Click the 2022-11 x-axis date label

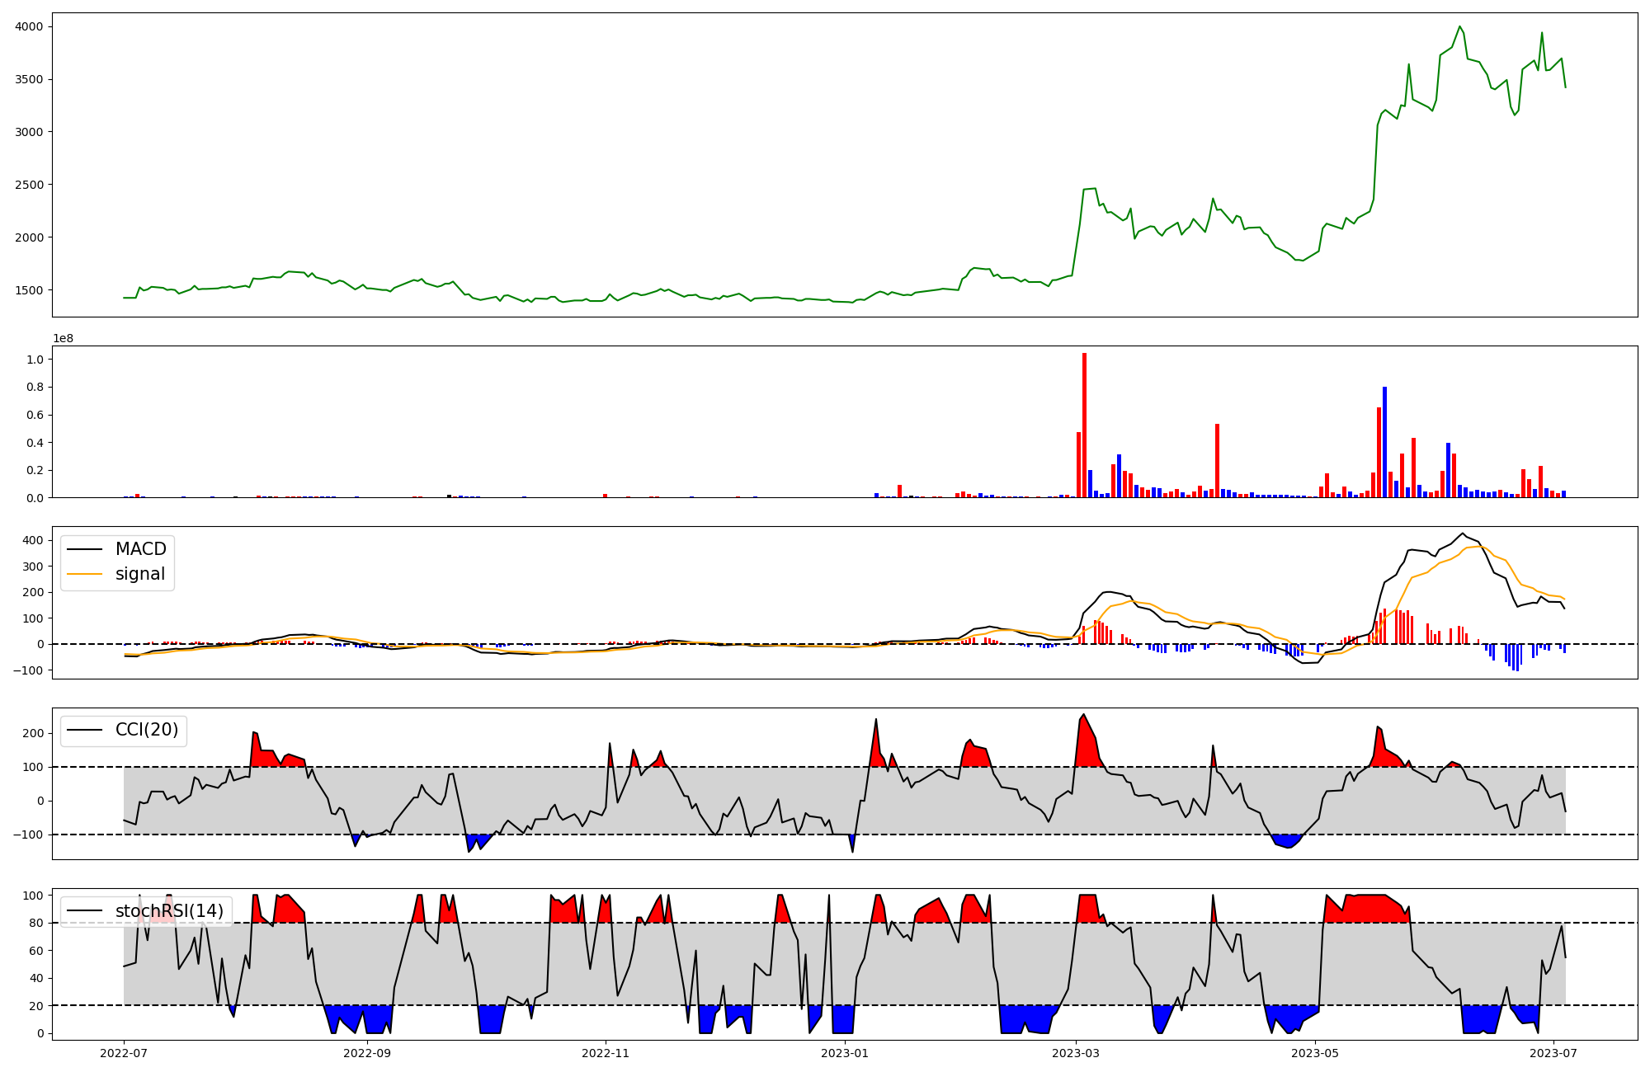pyautogui.click(x=606, y=1052)
